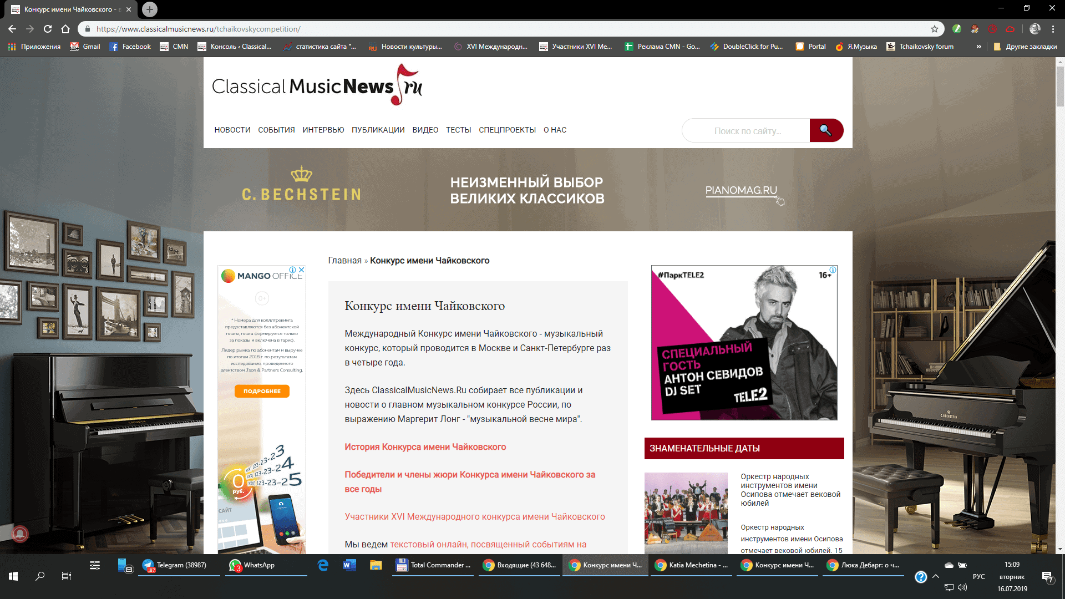
Task: Open the Приложения apps shortcut
Action: tap(34, 47)
